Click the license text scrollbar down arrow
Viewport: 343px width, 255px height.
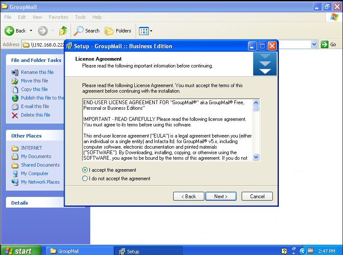[x=256, y=157]
